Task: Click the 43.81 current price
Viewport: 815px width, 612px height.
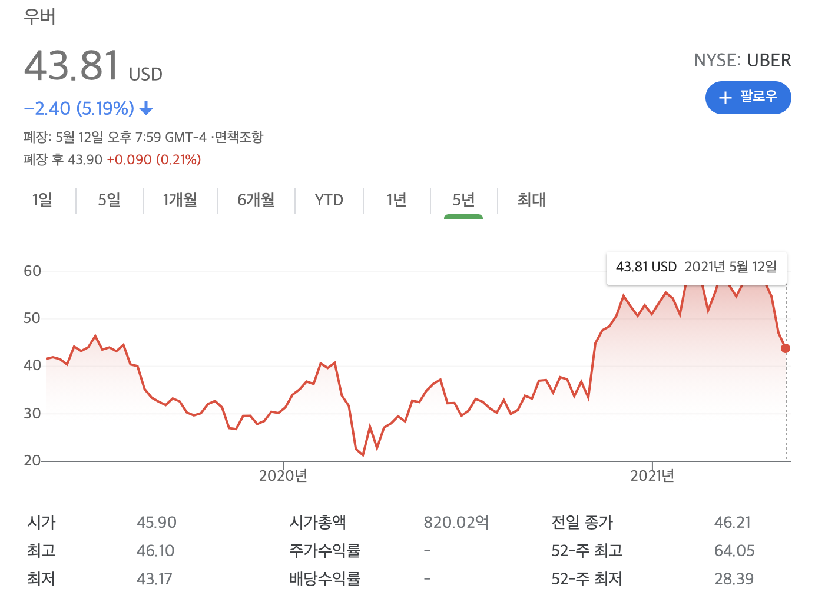Action: (72, 65)
